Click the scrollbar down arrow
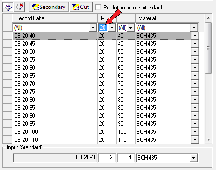The image size is (216, 170). pos(208,140)
